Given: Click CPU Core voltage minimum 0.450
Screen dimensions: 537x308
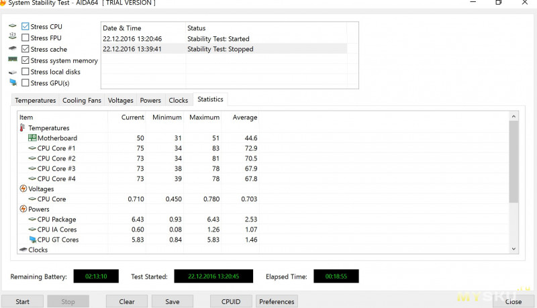Looking at the screenshot, I should click(174, 199).
